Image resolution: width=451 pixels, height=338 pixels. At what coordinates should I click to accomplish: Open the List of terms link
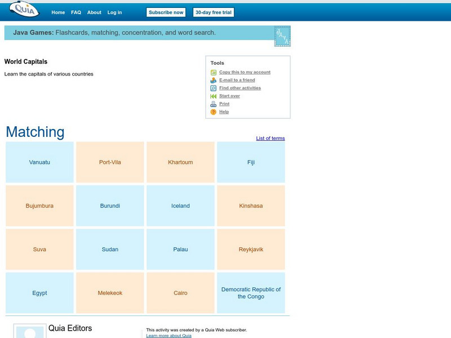pyautogui.click(x=271, y=138)
